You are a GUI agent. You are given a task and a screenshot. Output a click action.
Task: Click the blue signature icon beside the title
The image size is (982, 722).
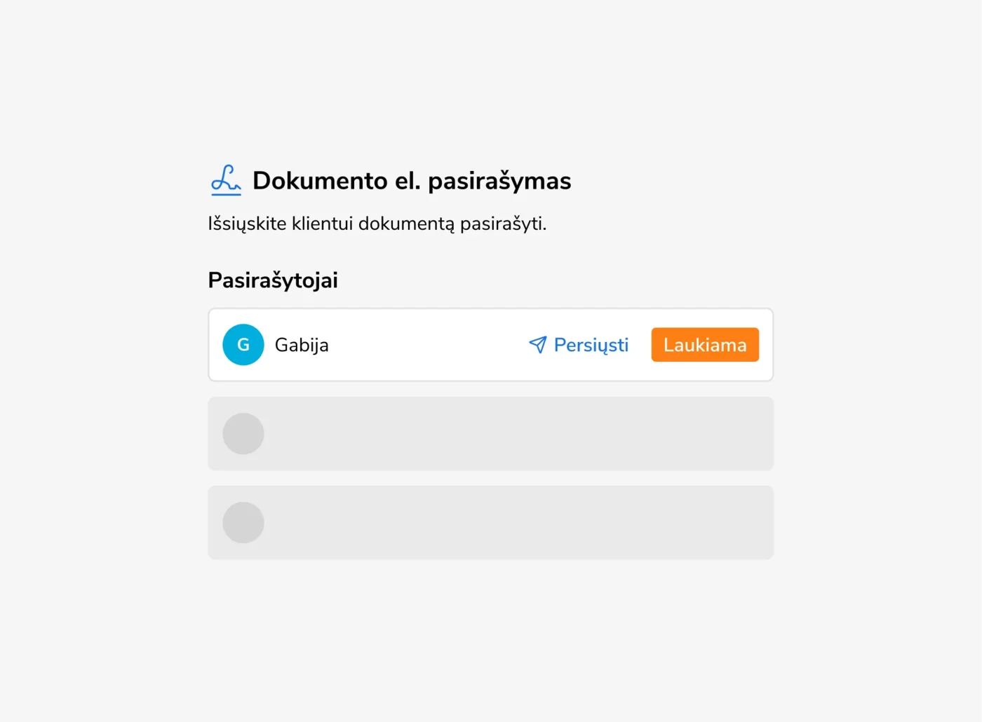click(226, 180)
